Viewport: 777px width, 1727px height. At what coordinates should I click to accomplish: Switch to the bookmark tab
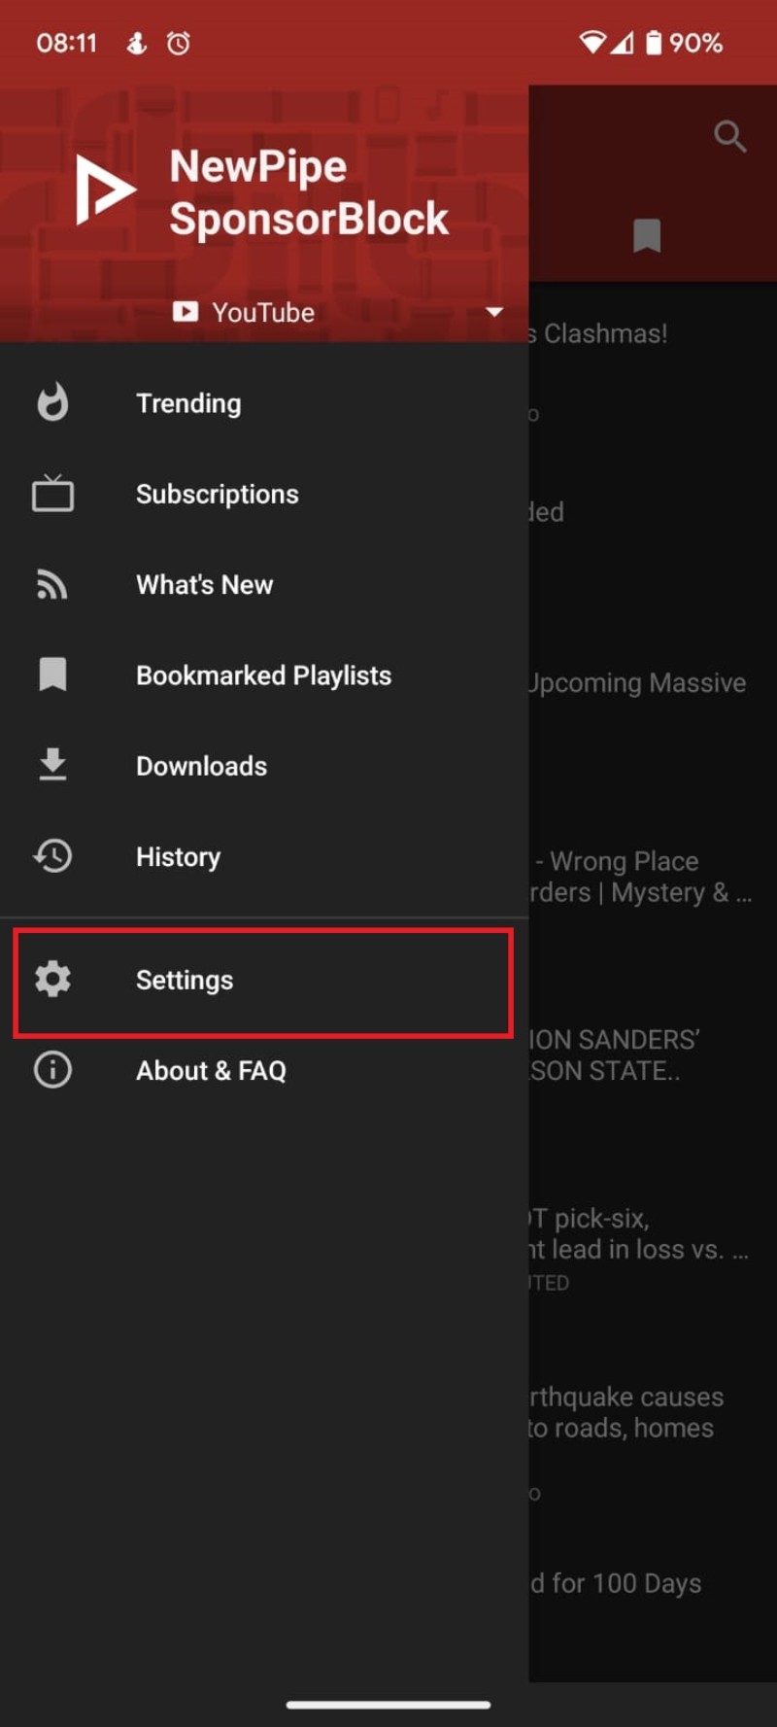[647, 235]
